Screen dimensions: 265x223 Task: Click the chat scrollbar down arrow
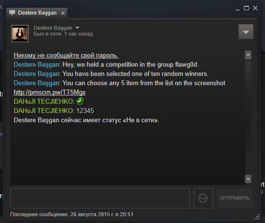pos(248,179)
